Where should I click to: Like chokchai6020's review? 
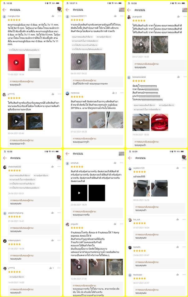coord(52,167)
